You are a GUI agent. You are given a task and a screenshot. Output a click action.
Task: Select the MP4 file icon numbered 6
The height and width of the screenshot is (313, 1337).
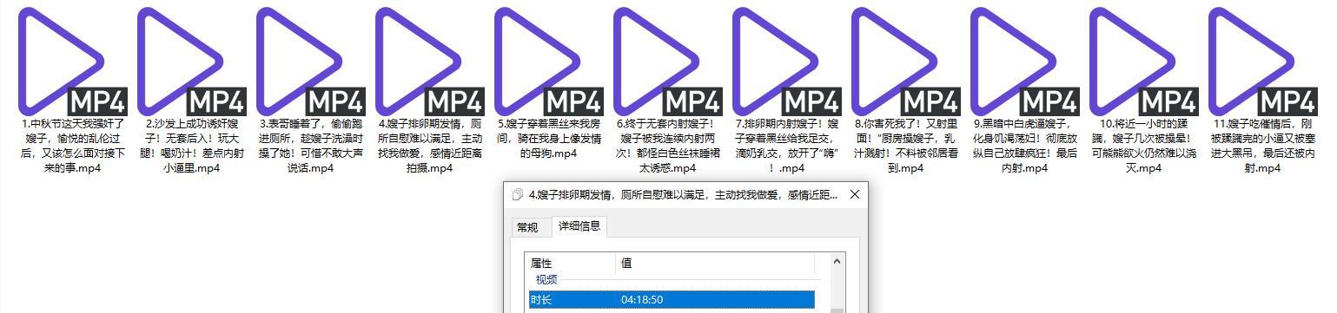point(667,61)
